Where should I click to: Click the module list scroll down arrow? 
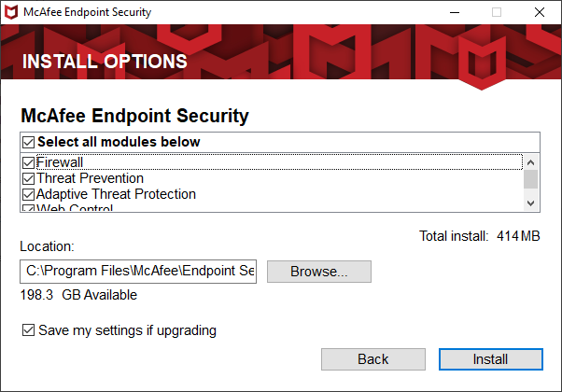coord(531,203)
